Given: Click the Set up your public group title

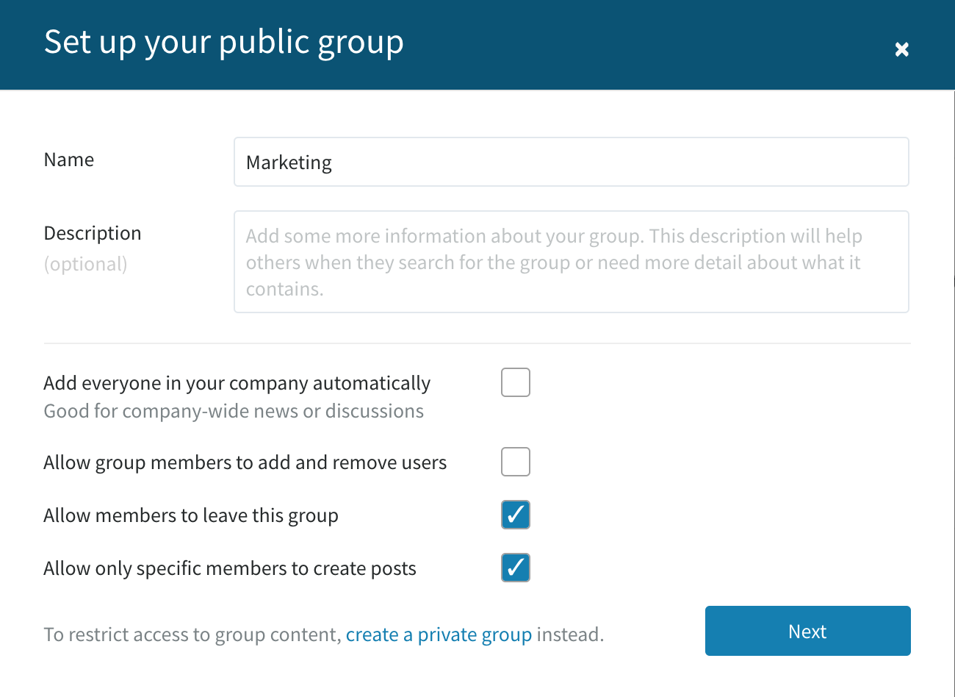Looking at the screenshot, I should (224, 43).
